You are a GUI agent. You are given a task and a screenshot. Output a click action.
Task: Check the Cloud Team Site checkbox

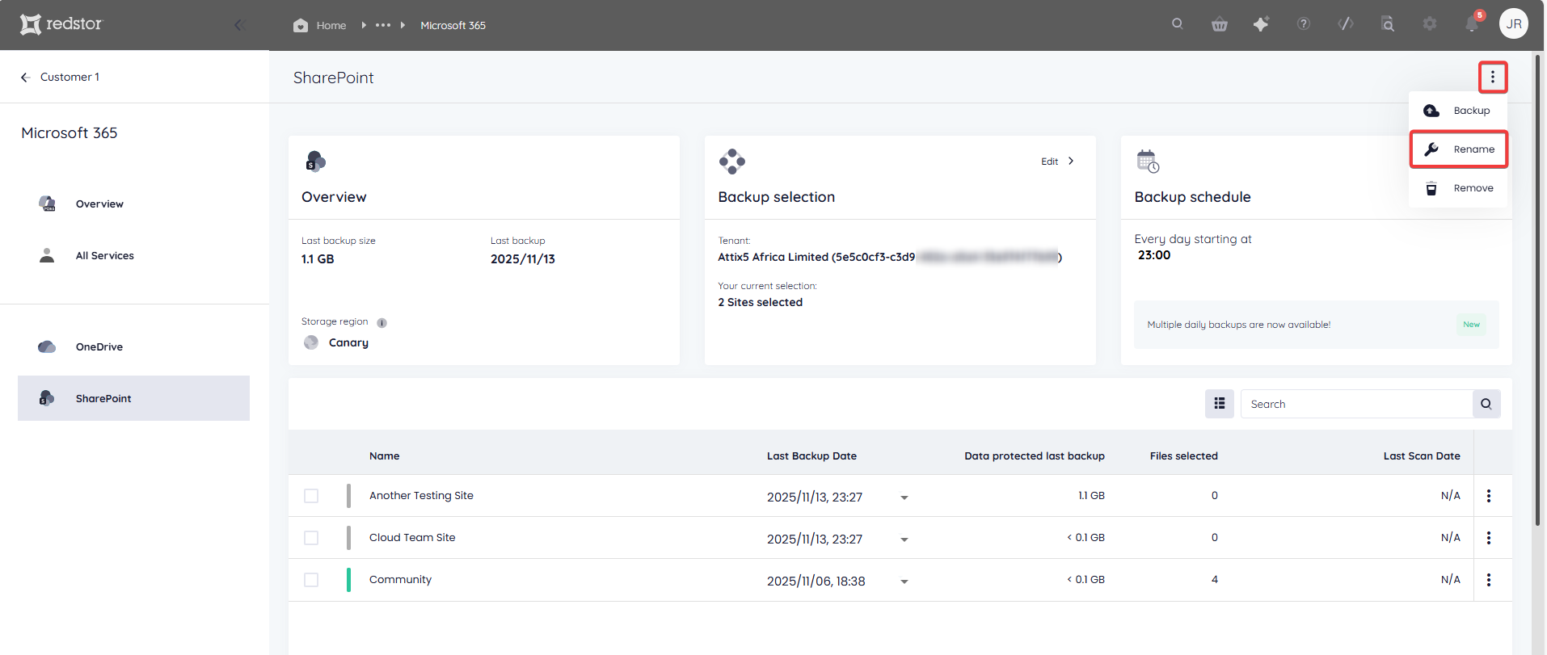[311, 538]
